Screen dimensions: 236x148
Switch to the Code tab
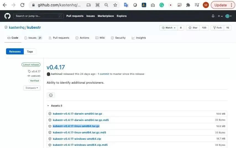tap(13, 38)
